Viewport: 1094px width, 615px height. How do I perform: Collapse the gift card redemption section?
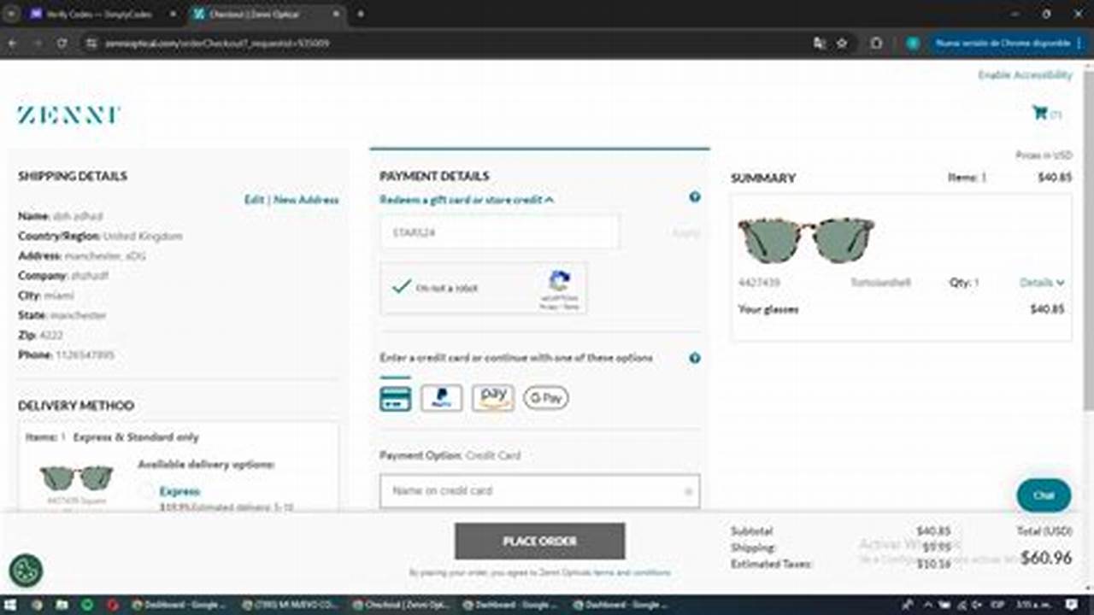pos(550,199)
